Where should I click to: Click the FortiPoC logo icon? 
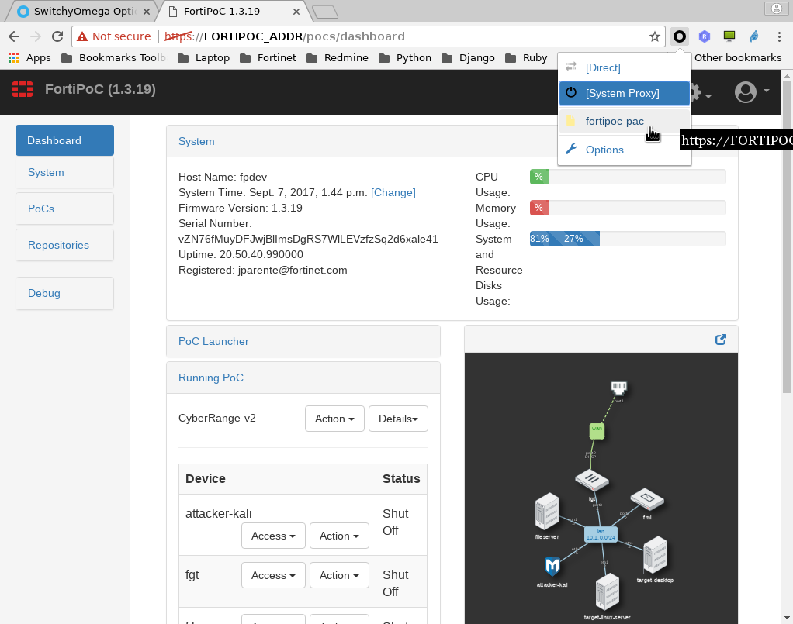pyautogui.click(x=23, y=89)
